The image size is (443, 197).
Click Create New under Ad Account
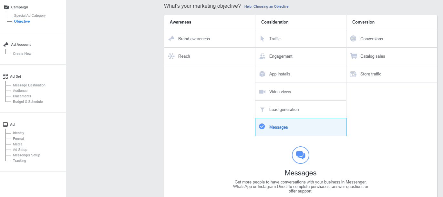pos(23,53)
